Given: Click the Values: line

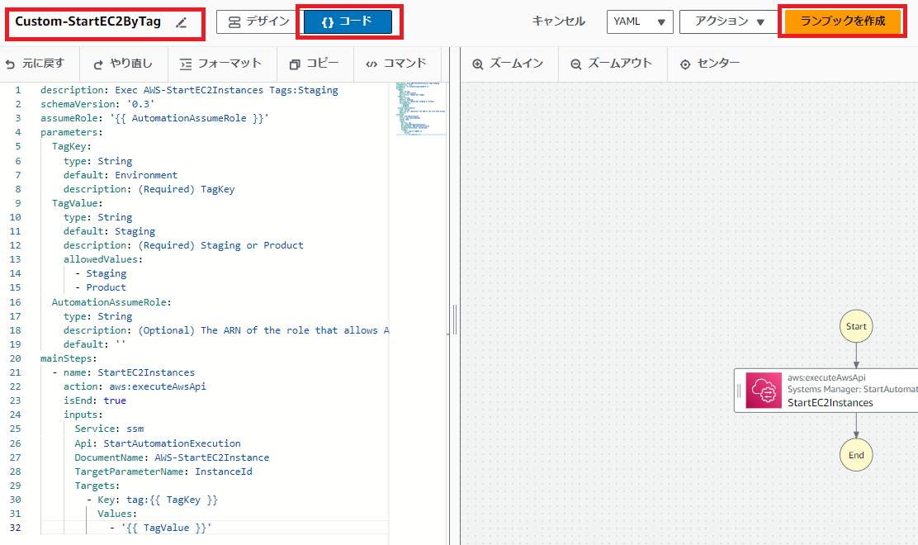Looking at the screenshot, I should (x=117, y=514).
